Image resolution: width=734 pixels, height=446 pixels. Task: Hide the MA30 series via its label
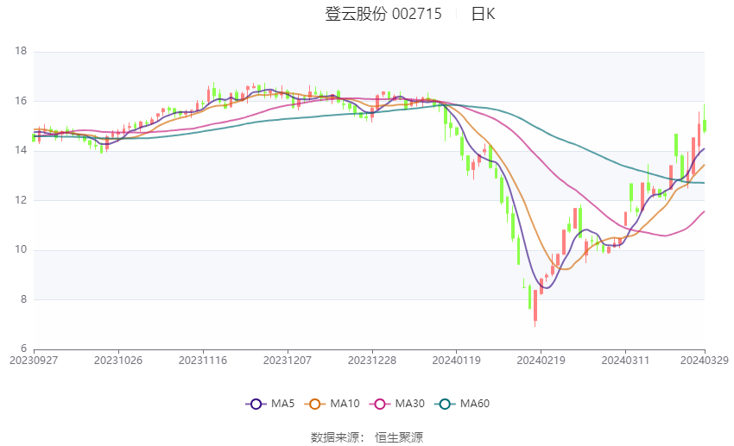tap(408, 404)
